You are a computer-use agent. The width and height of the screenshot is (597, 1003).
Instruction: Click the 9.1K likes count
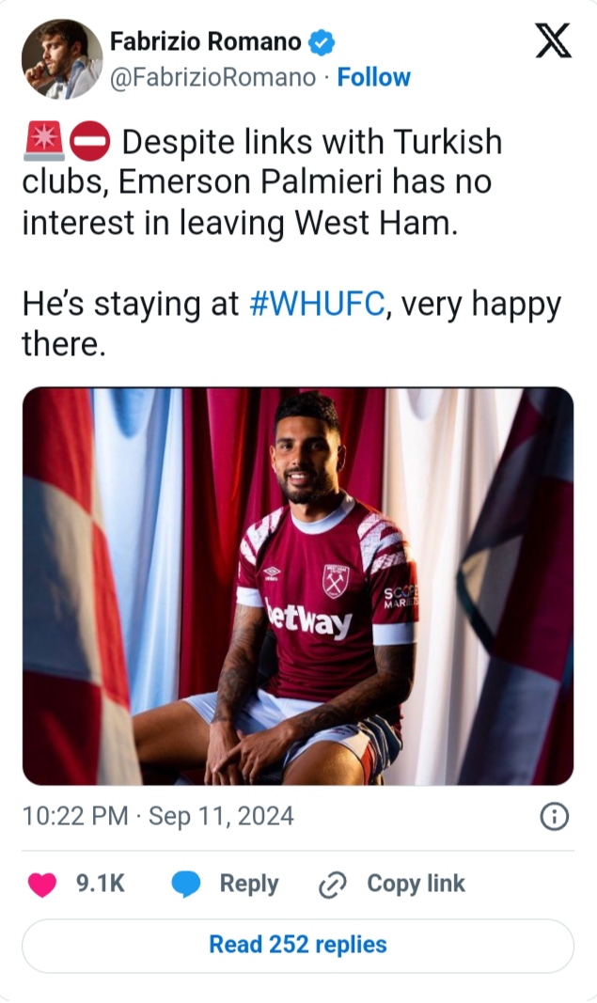pyautogui.click(x=99, y=884)
